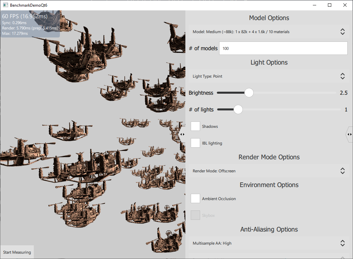353x259 pixels.
Task: Click the number of models input field
Action: pos(283,49)
